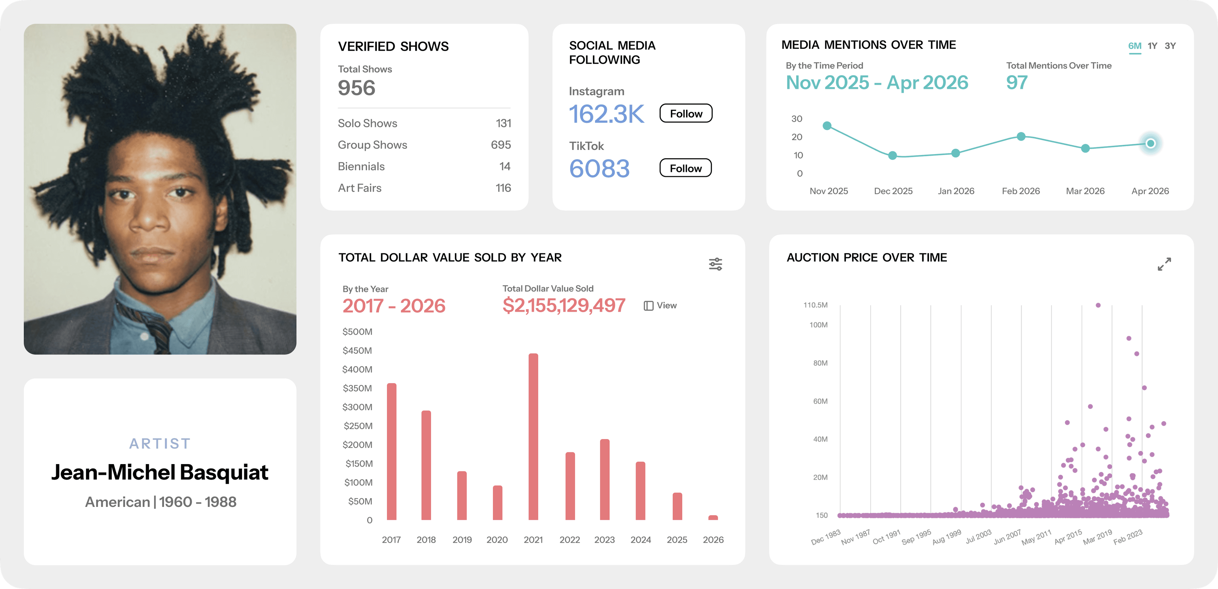
Task: Select the 1Y time range
Action: pos(1152,46)
